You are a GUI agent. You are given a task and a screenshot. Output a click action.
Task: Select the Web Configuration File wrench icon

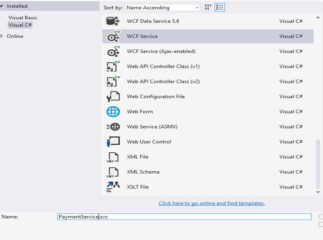113,97
